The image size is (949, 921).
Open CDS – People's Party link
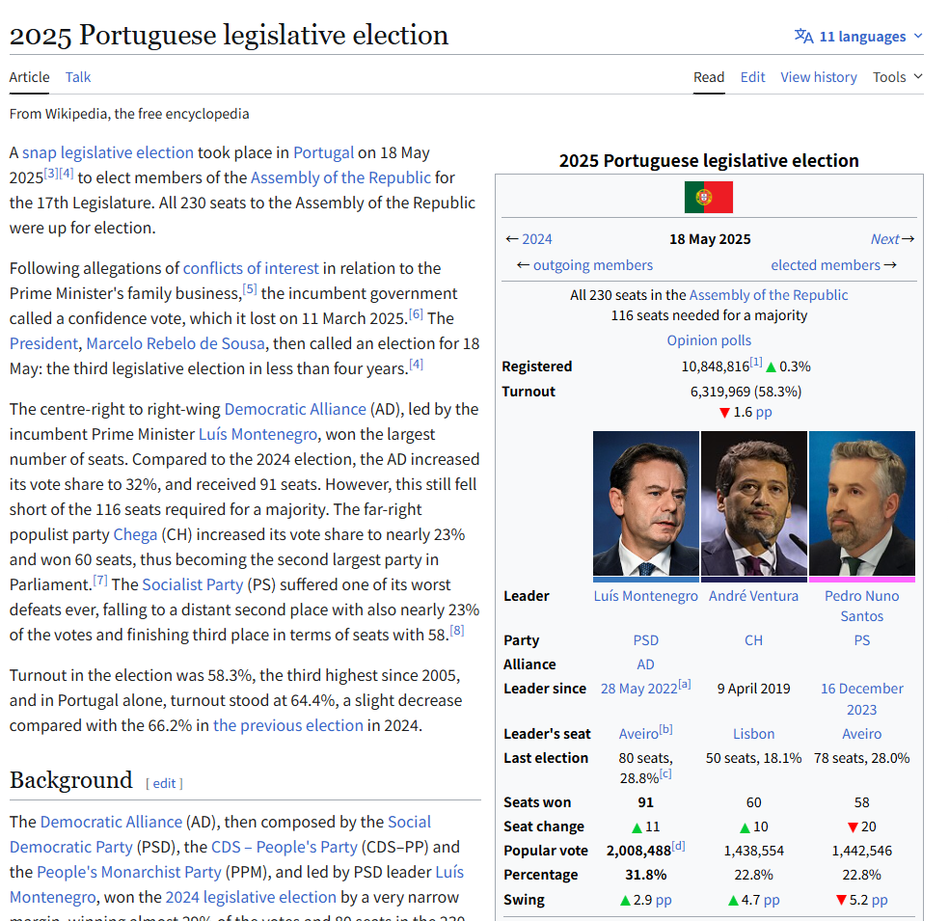[x=285, y=847]
